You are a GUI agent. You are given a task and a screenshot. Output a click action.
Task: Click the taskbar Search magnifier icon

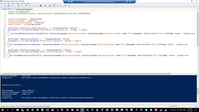click(7, 110)
